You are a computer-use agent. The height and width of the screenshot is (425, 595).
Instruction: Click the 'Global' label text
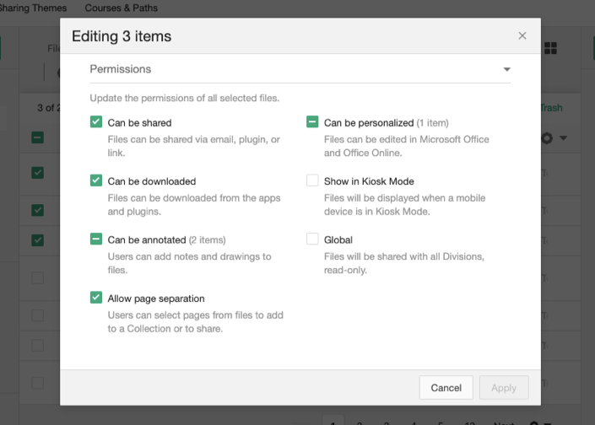(338, 240)
